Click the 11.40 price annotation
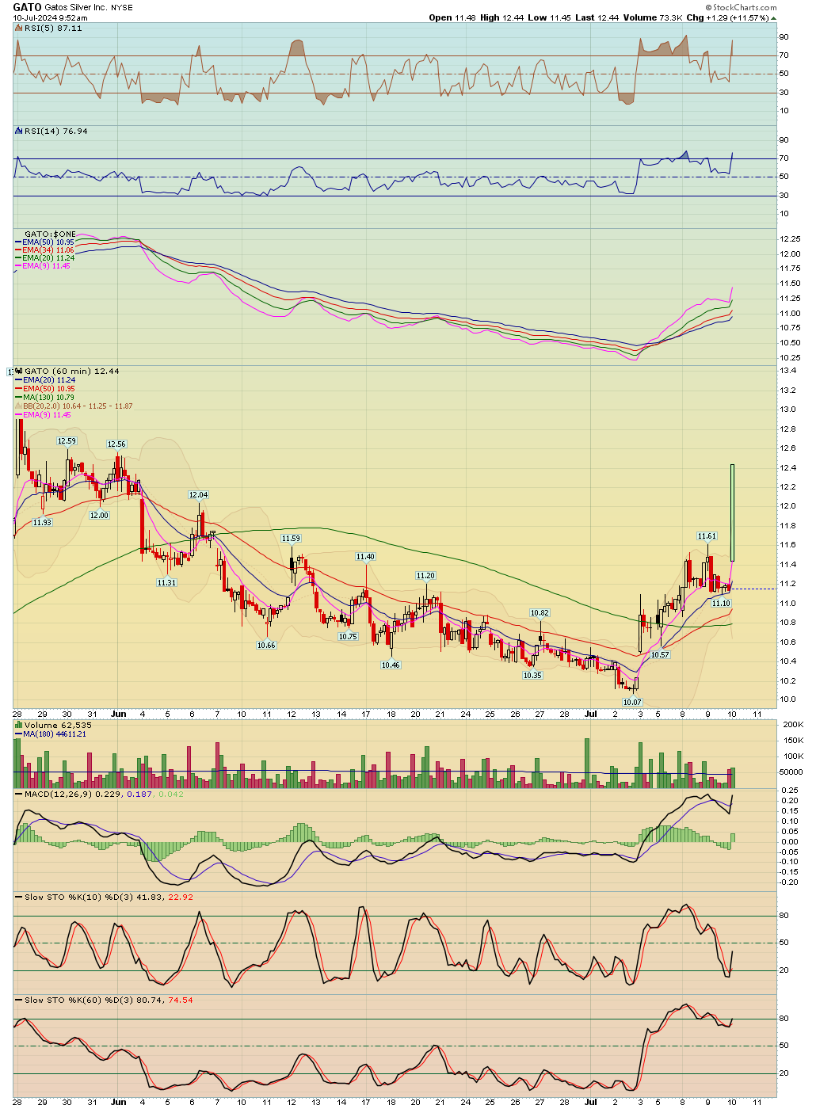816x1109 pixels. [365, 556]
